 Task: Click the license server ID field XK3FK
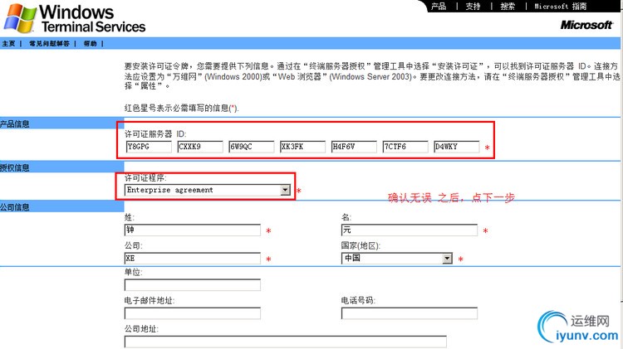(302, 147)
